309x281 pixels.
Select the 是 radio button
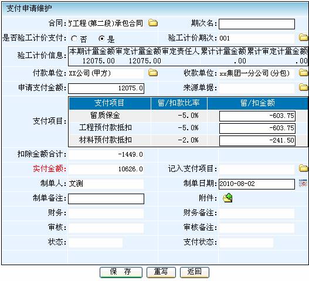[x=101, y=39]
